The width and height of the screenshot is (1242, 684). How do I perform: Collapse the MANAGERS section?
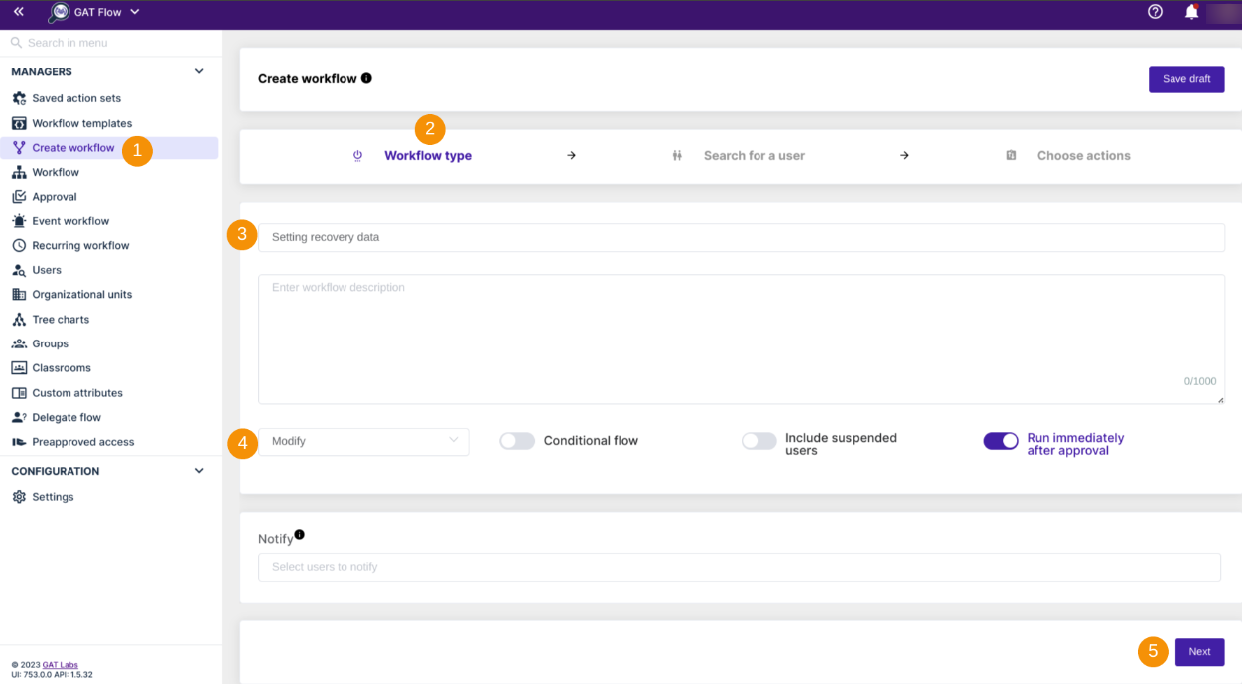click(x=199, y=71)
